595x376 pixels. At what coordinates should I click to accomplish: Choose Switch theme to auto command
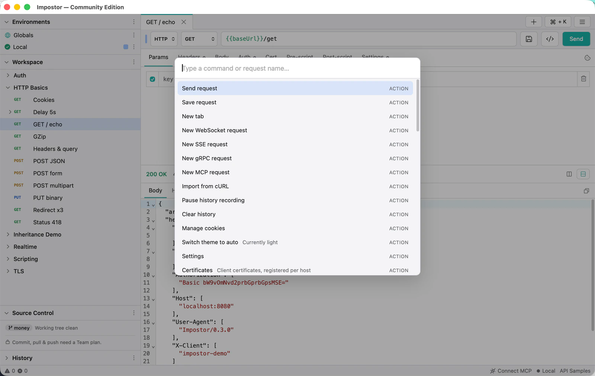click(295, 242)
